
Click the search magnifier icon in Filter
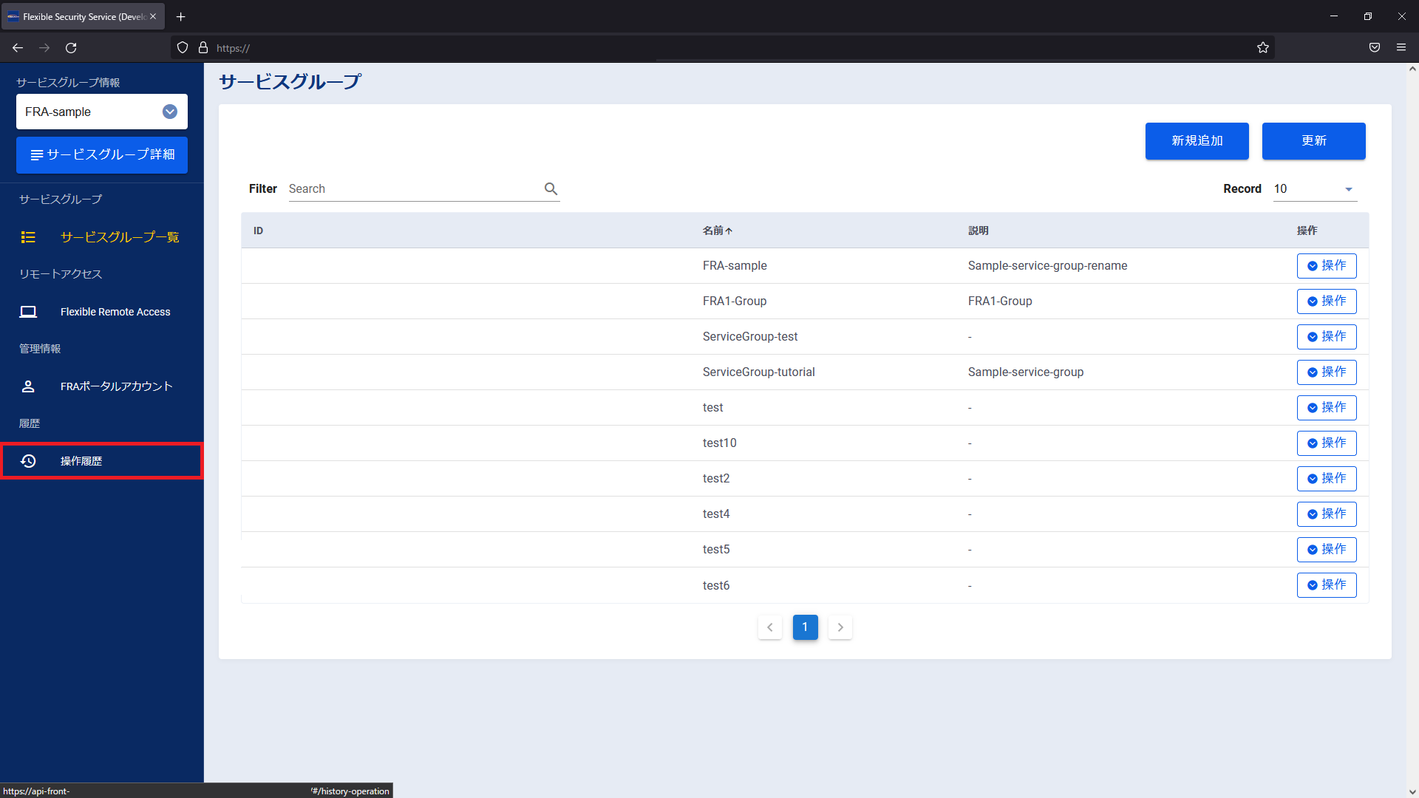551,188
